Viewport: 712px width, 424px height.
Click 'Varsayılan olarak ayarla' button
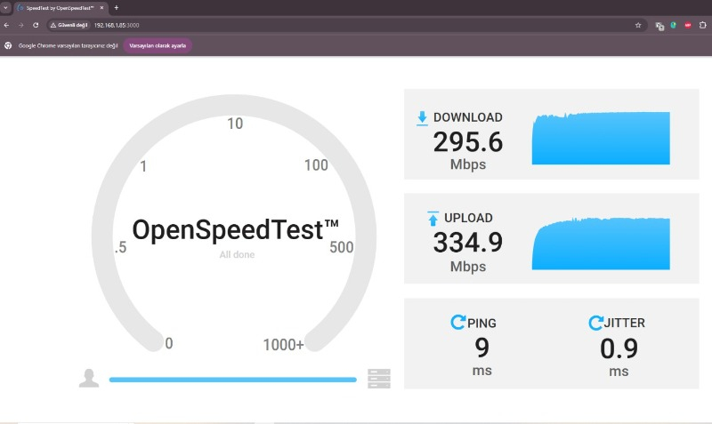(x=158, y=46)
